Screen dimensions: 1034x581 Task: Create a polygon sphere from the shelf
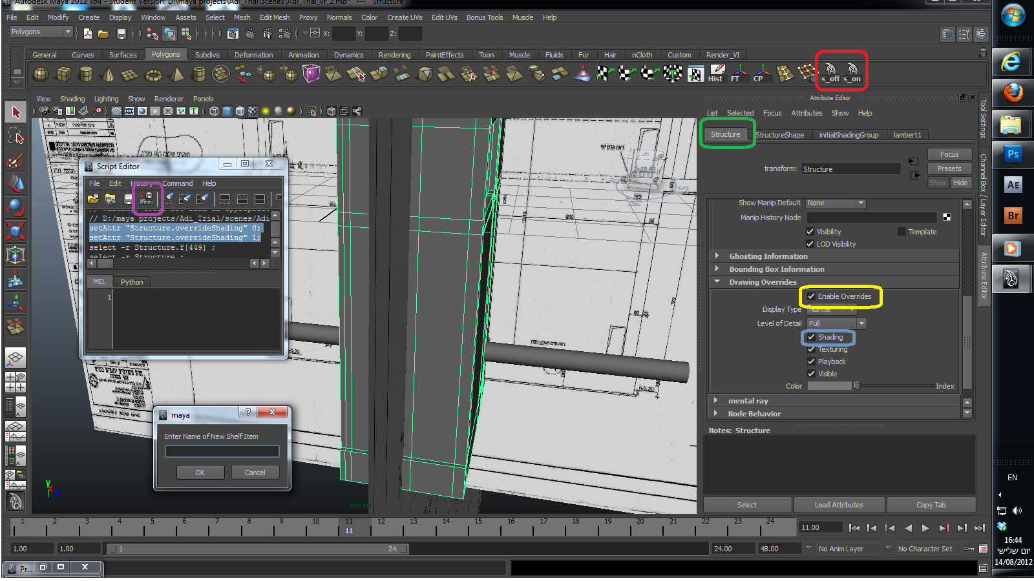[x=41, y=74]
